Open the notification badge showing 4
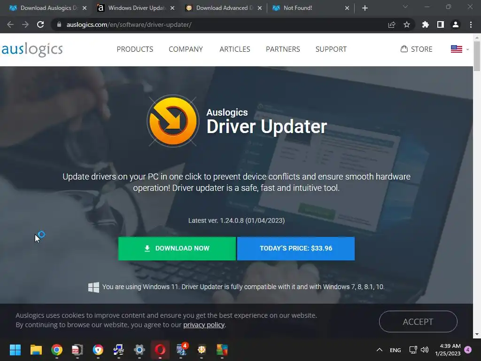The height and width of the screenshot is (361, 481). [x=468, y=350]
